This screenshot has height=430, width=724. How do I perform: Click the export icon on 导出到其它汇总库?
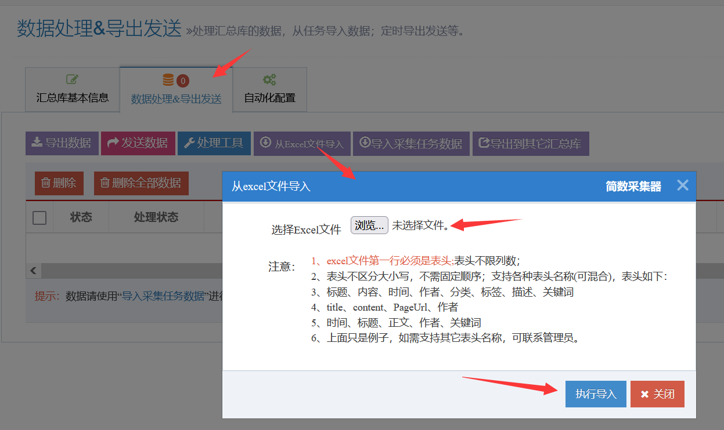point(484,143)
